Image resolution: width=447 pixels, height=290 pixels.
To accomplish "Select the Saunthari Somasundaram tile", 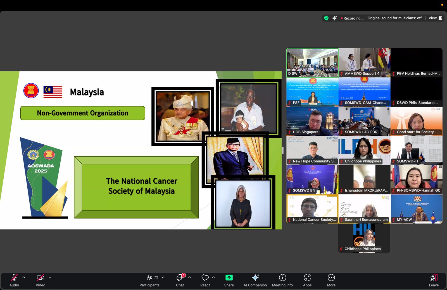I will click(364, 209).
